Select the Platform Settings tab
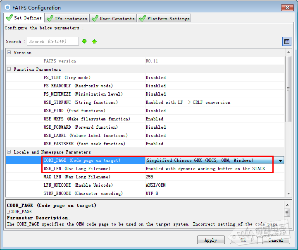 click(x=164, y=18)
